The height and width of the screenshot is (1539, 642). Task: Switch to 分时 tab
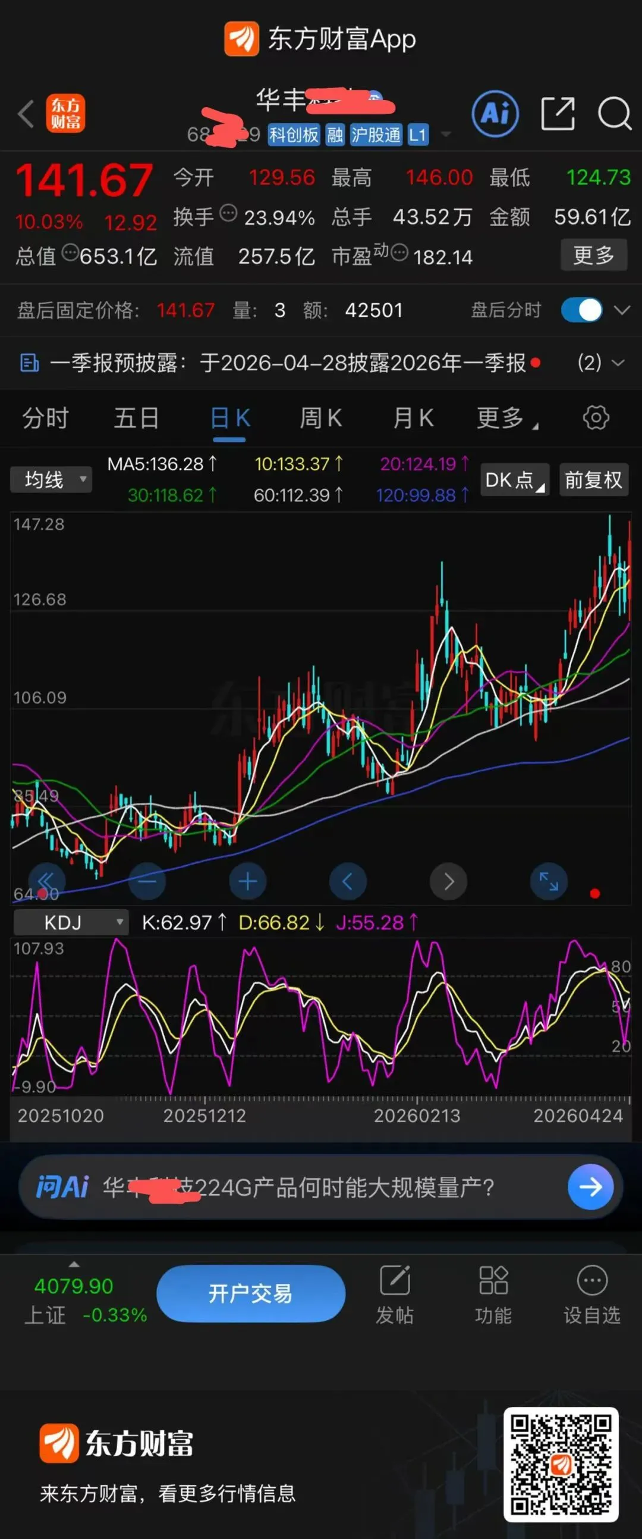[x=45, y=417]
